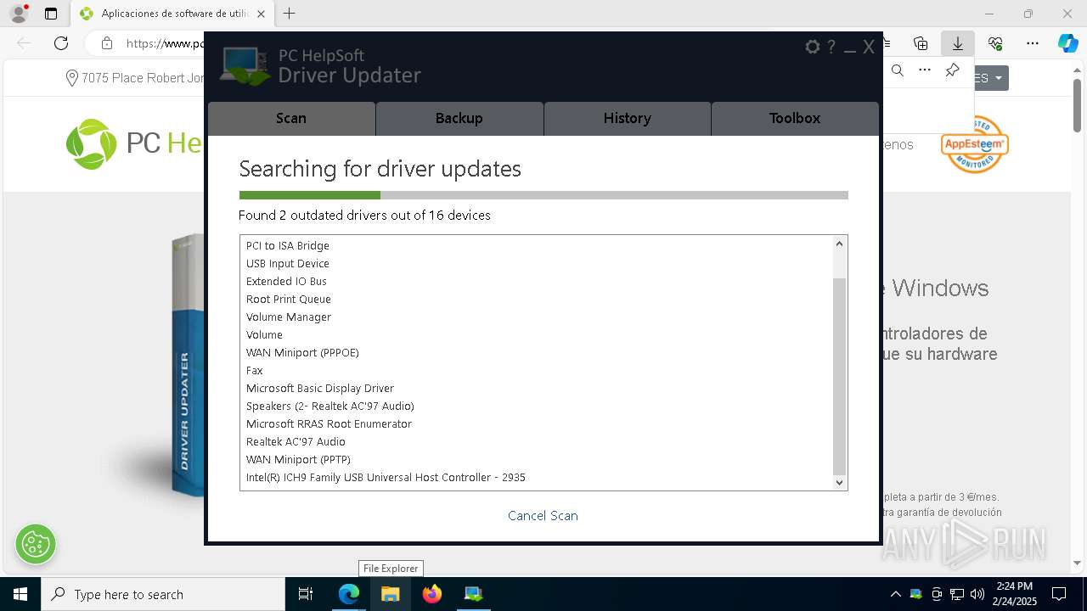Switch to the Scan tab
1087x611 pixels.
(x=291, y=119)
